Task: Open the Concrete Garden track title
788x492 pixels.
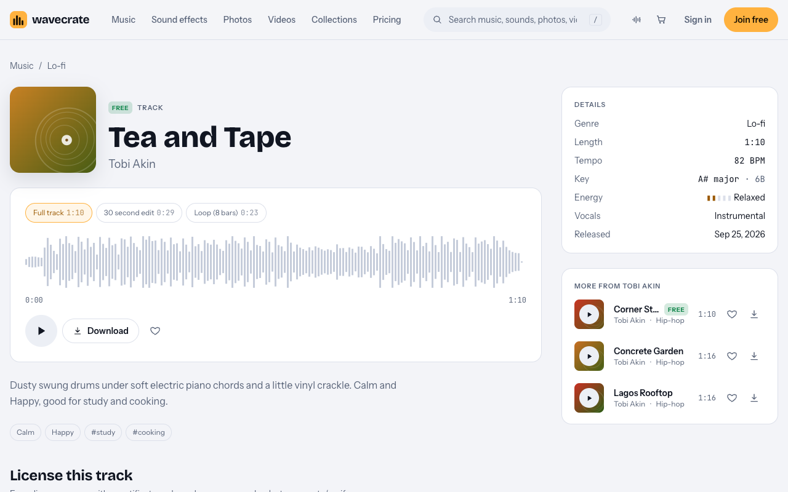Action: coord(648,351)
